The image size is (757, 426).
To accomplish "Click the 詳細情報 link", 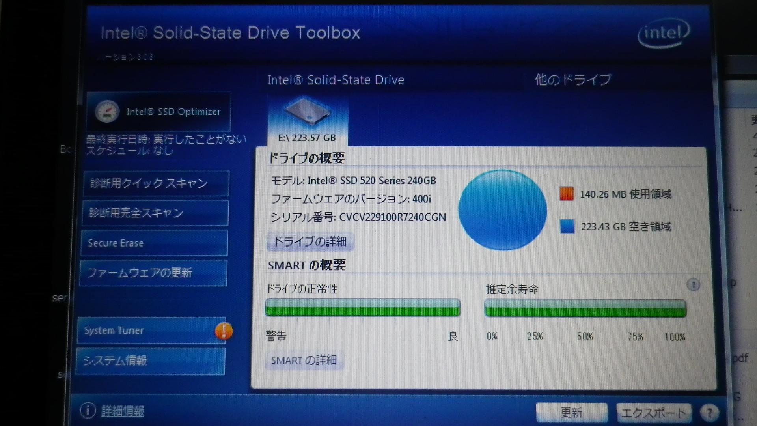I will (x=123, y=411).
